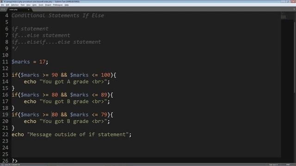This screenshot has height=166, width=296.
Task: Open the File menu
Action: [2, 5]
